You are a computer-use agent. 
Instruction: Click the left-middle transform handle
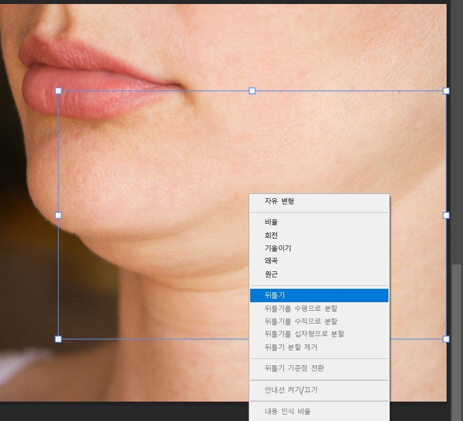pyautogui.click(x=58, y=215)
